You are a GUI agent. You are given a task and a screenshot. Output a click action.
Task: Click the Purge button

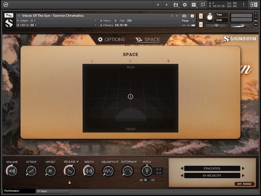[x=185, y=20]
